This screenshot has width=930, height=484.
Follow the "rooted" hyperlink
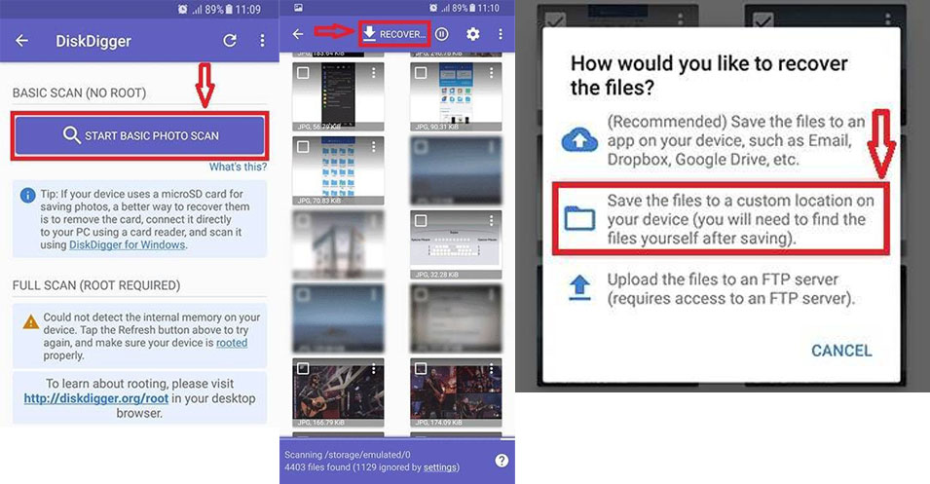[232, 342]
